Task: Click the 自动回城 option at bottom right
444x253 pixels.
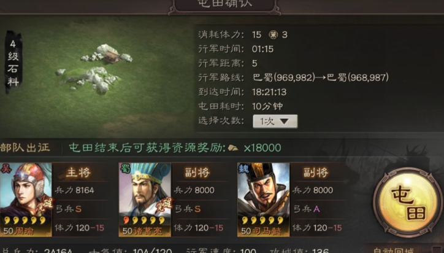Action: (x=394, y=250)
